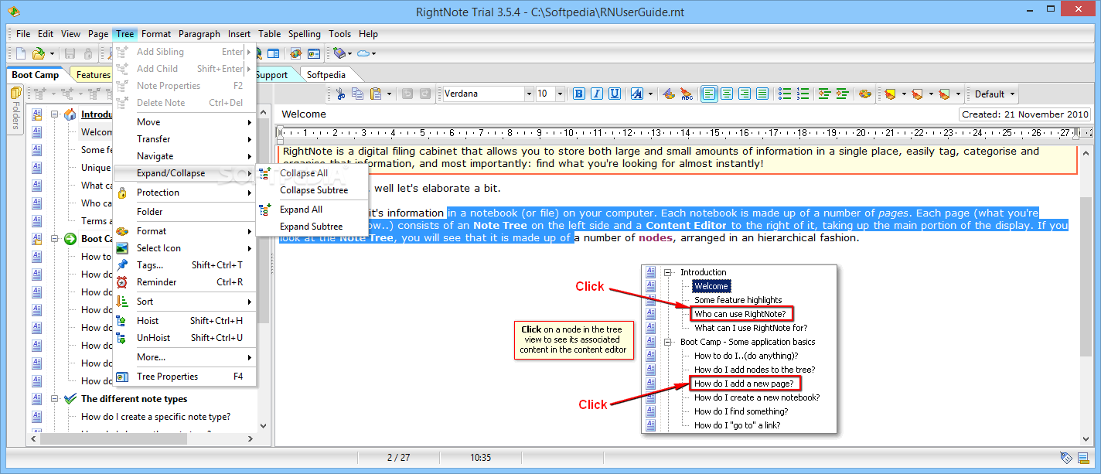Select 'How do I create a specific note type?' node
The width and height of the screenshot is (1101, 474).
156,417
